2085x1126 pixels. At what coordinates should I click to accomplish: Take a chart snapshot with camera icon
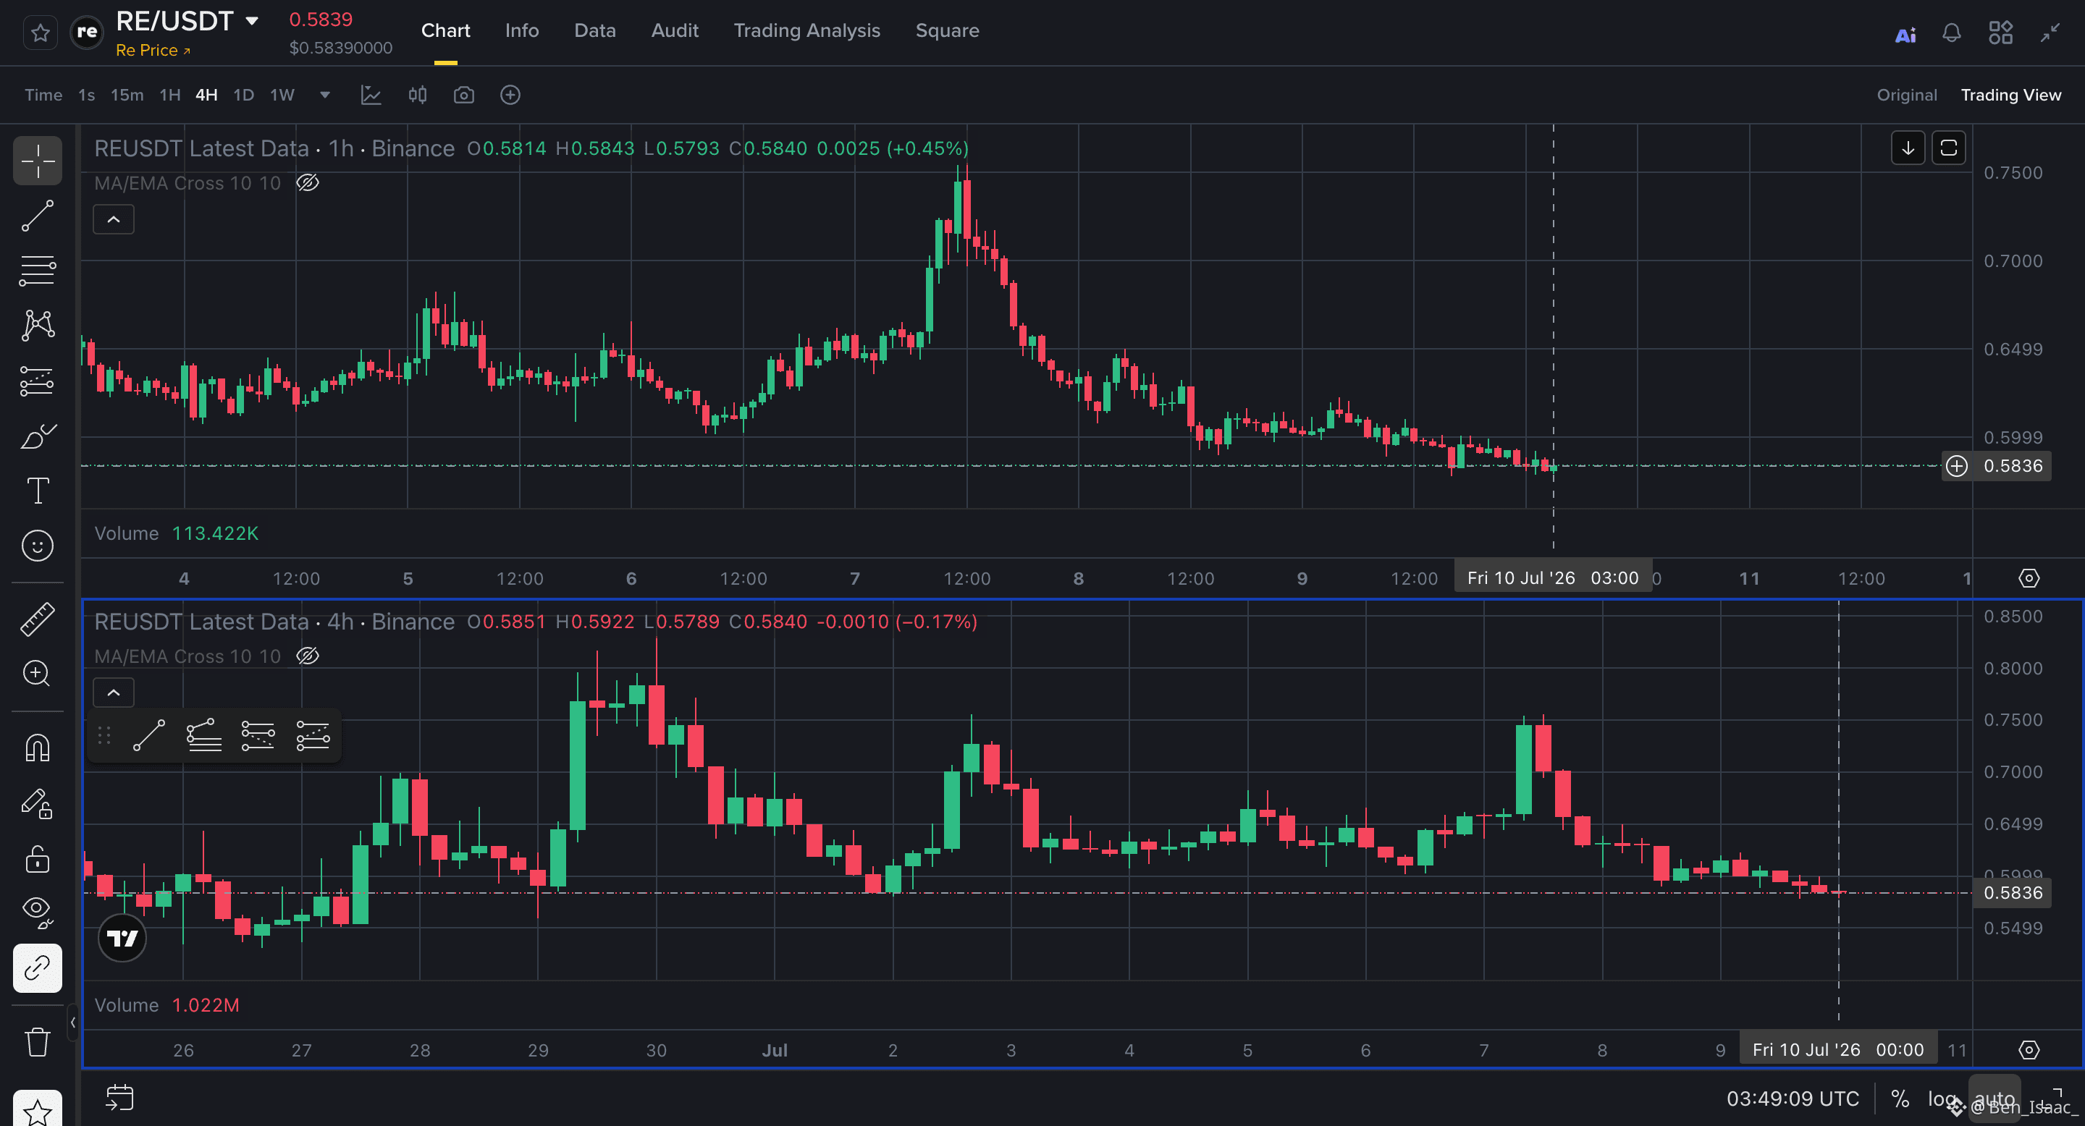(464, 95)
